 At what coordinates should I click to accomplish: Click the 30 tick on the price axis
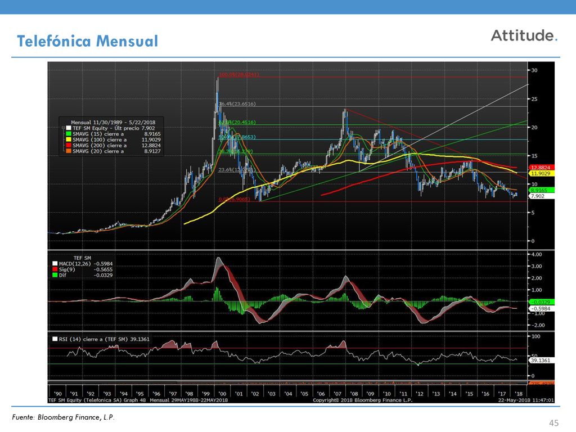534,70
